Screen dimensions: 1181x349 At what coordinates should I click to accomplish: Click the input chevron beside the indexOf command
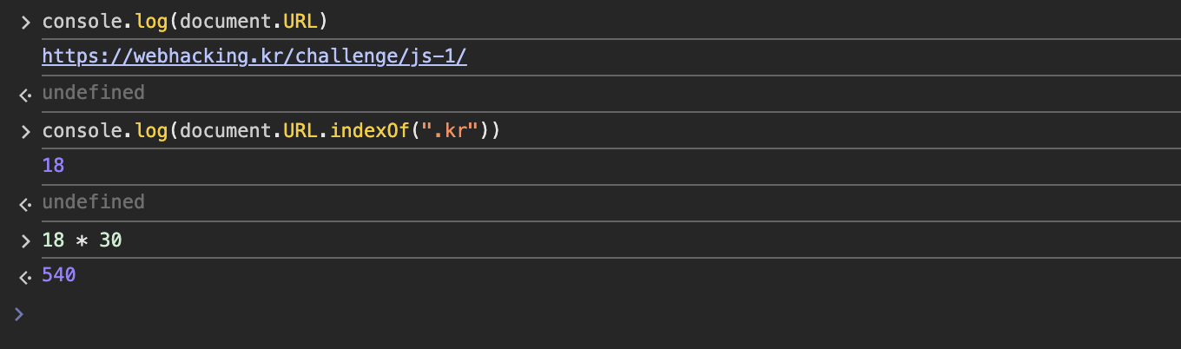click(x=25, y=132)
